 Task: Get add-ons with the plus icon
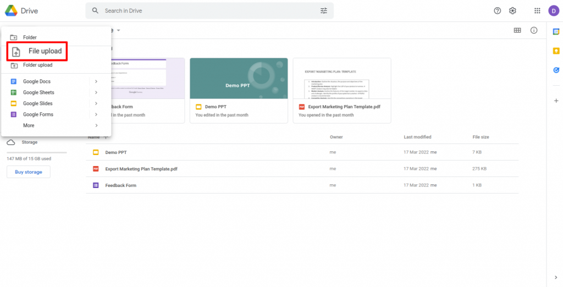(x=556, y=101)
